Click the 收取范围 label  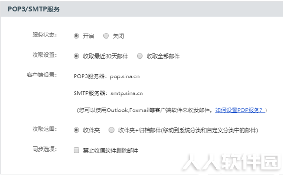44,129
